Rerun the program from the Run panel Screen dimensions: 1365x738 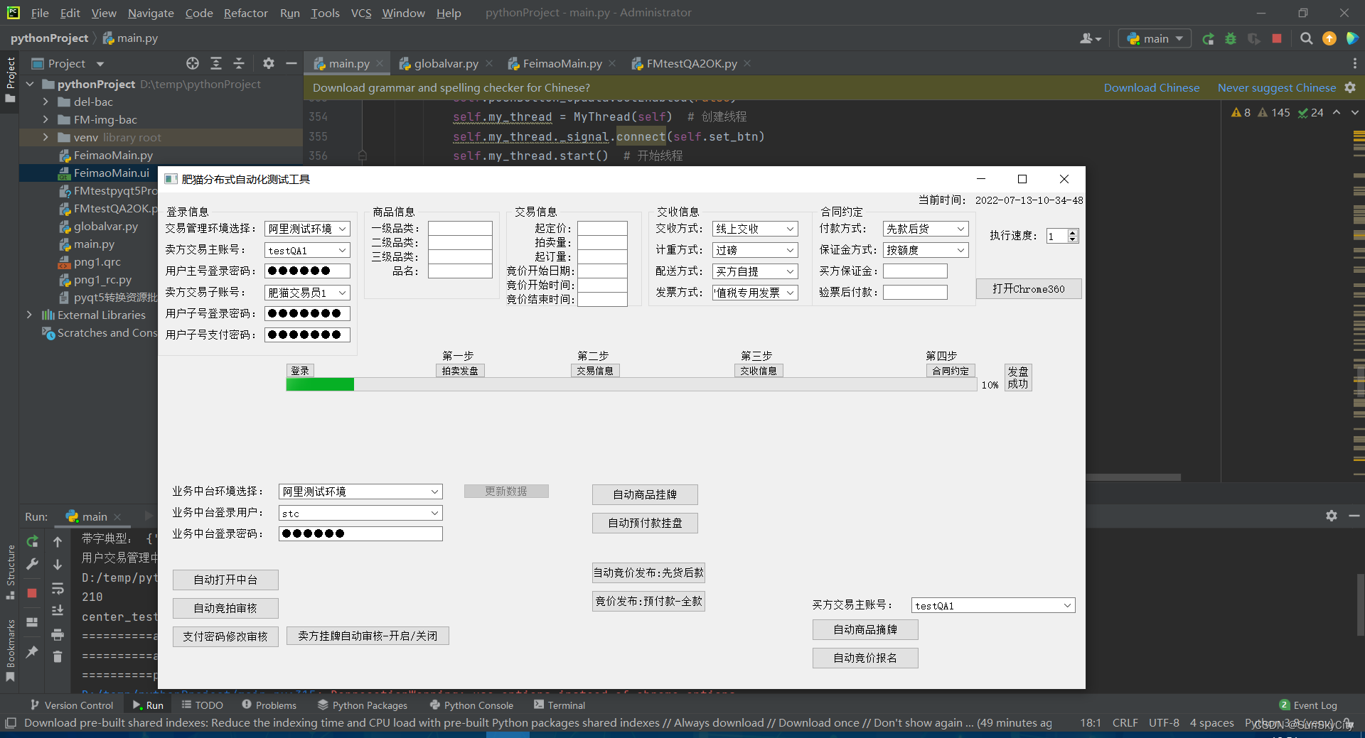tap(32, 542)
